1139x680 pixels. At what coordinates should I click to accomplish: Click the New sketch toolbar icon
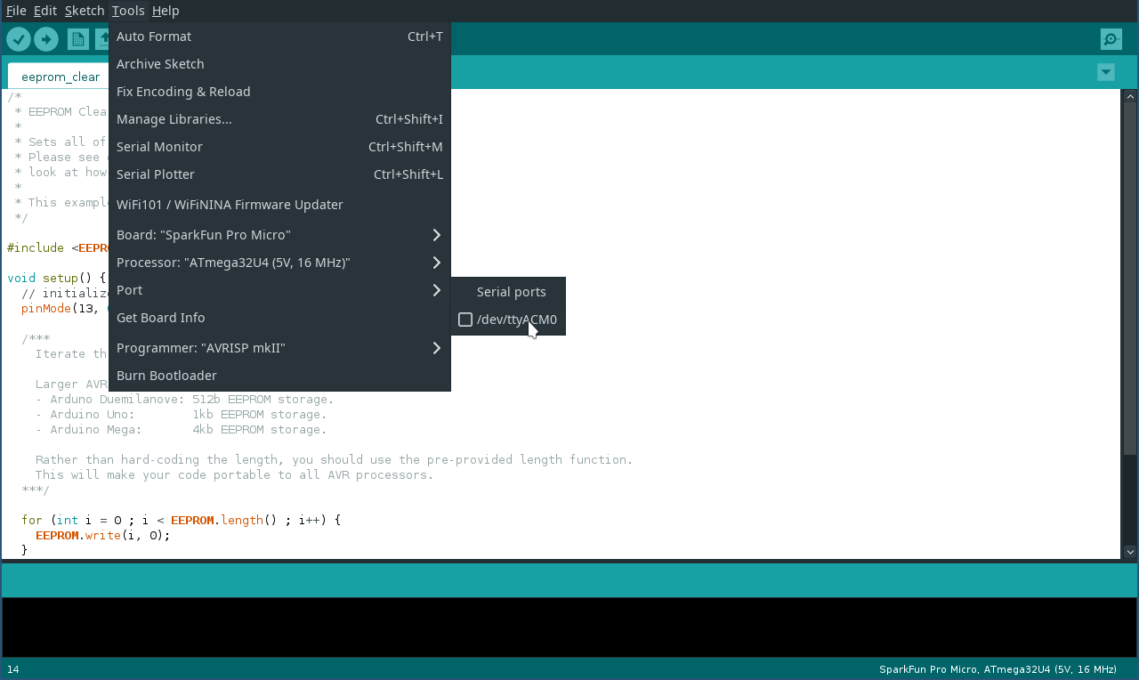78,39
